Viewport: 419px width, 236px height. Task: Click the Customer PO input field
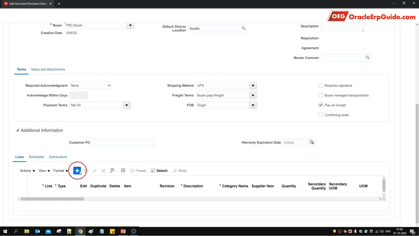123,142
